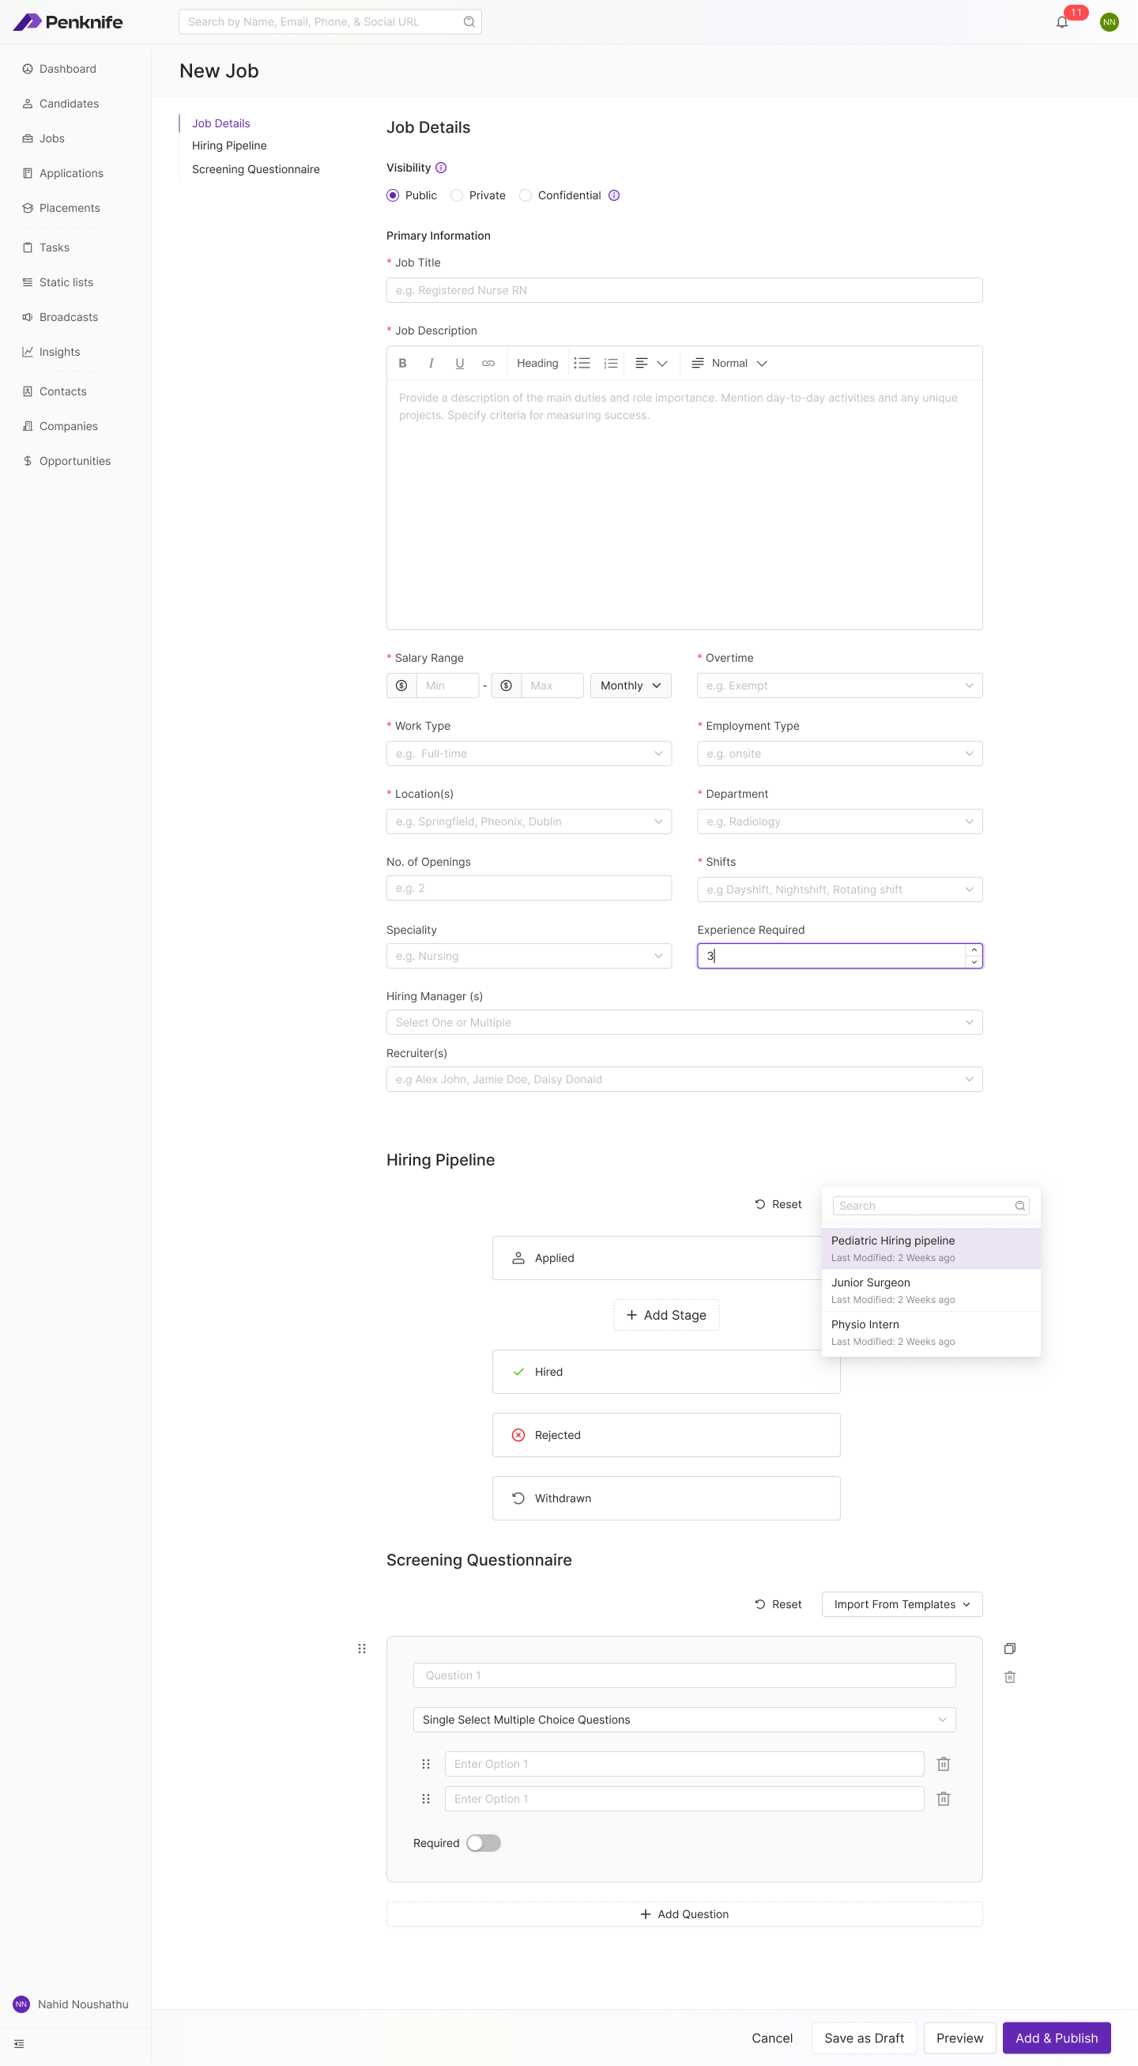Open the NN user avatar menu
Image resolution: width=1138 pixels, height=2066 pixels.
coord(1109,21)
